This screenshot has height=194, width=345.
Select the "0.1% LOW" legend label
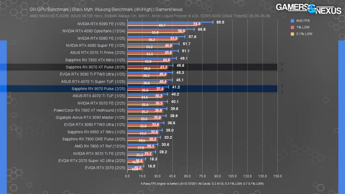click(304, 34)
